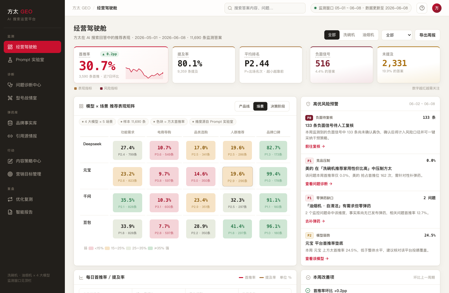Click the 样本 11,690 条 chip
Screen dimensions: 449x293
pos(133,122)
